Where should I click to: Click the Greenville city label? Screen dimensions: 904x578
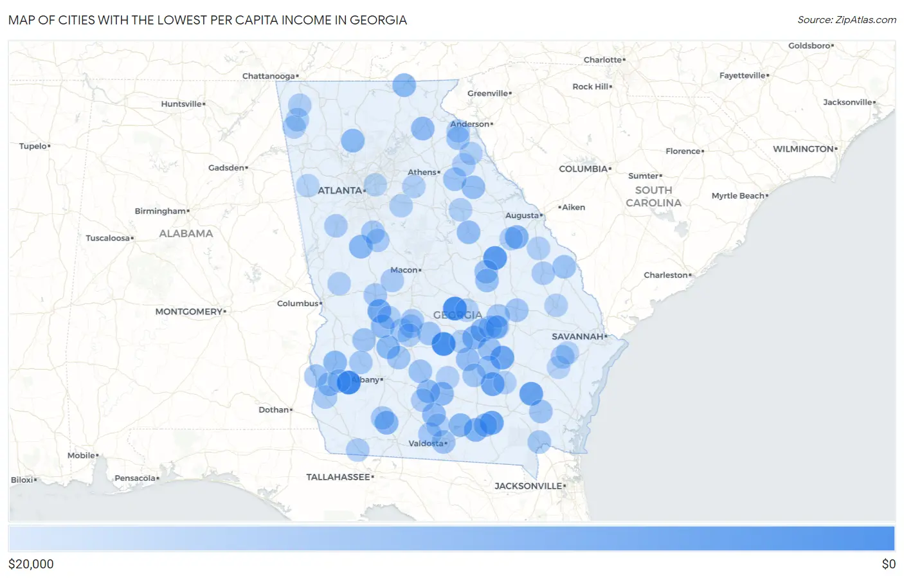coord(488,93)
